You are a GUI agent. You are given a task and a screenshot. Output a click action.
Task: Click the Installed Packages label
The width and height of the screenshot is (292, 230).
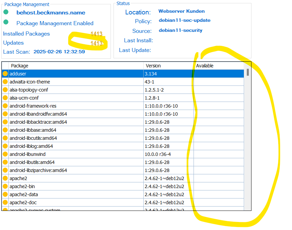coord(26,34)
